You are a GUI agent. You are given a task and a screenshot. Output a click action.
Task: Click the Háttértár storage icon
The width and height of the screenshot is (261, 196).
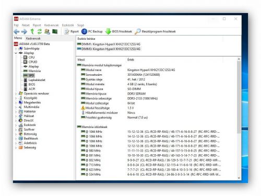tap(21, 111)
